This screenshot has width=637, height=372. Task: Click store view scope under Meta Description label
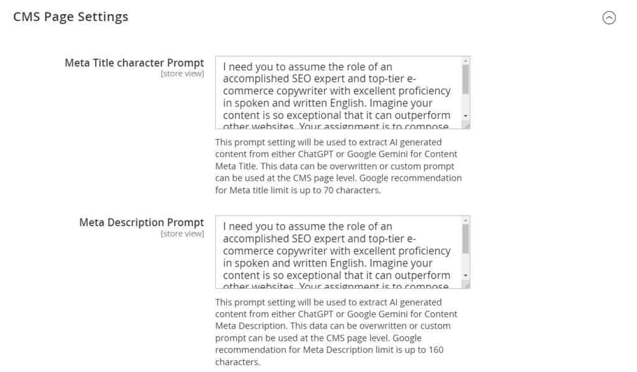(x=182, y=234)
